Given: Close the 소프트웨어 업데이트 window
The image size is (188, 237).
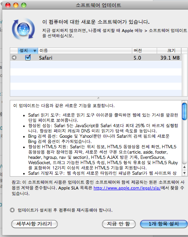Looking at the screenshot, I should click(8, 5).
